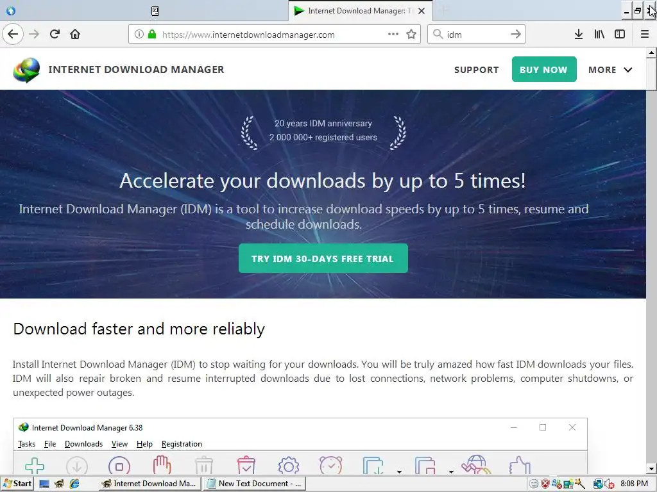The height and width of the screenshot is (492, 657).
Task: Open the page actions three-dots menu
Action: coord(393,35)
